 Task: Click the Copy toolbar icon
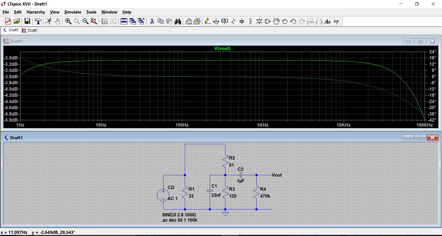[x=161, y=21]
